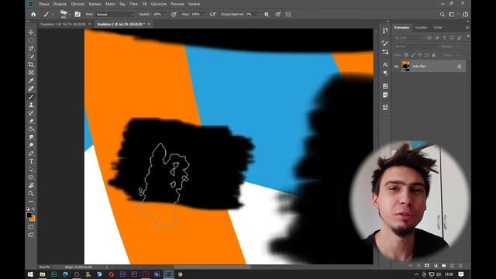This screenshot has width=496, height=279.
Task: Toggle type layer filter in Layers panel
Action: coord(444,38)
